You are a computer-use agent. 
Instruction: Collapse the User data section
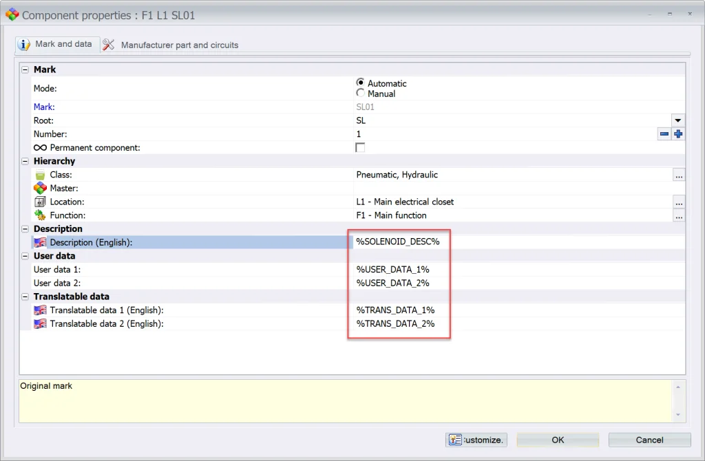click(25, 255)
